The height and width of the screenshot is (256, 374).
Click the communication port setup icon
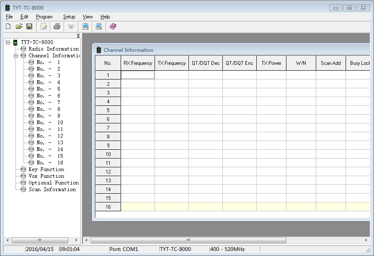pyautogui.click(x=71, y=26)
